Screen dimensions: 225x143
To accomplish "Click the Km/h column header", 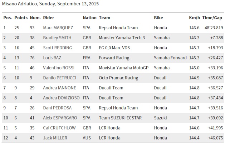I will [194, 18].
